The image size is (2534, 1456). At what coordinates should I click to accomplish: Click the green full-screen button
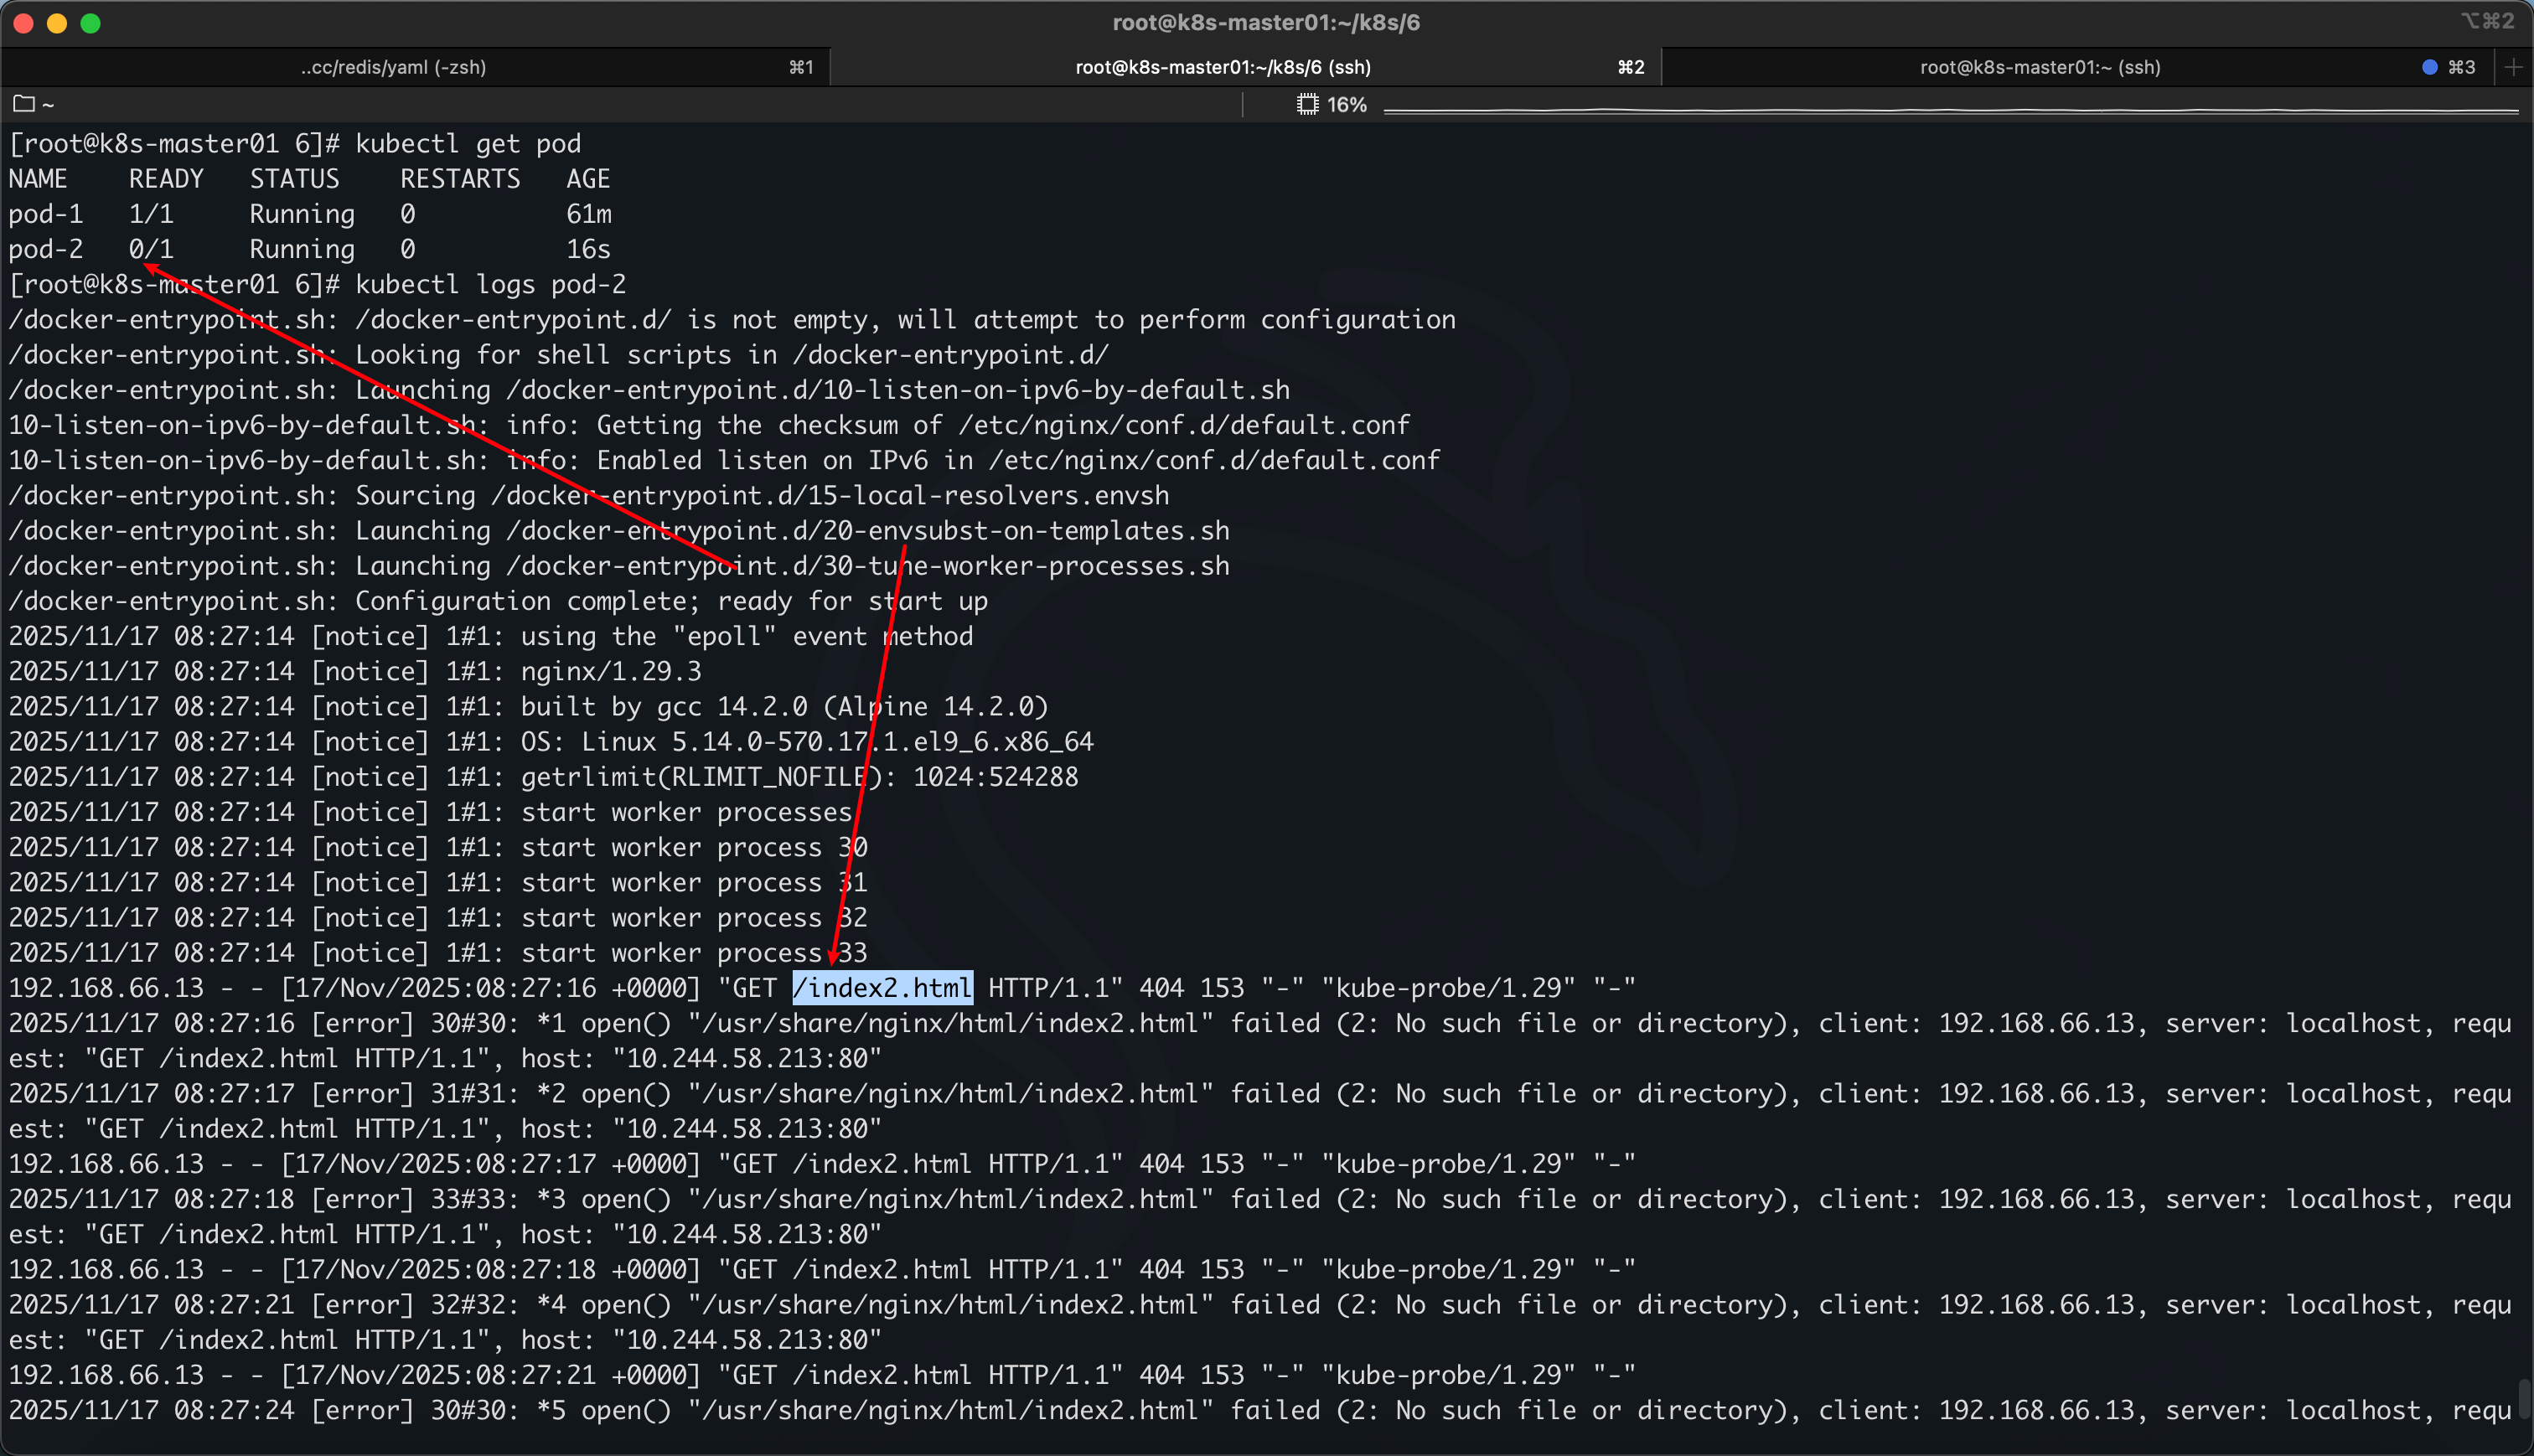coord(91,23)
